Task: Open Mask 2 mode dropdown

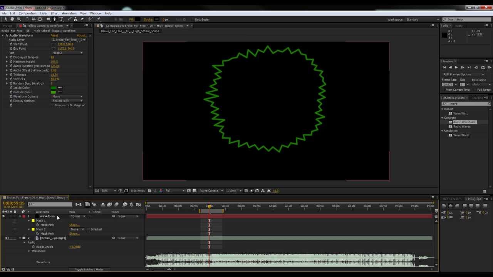Action: click(77, 229)
